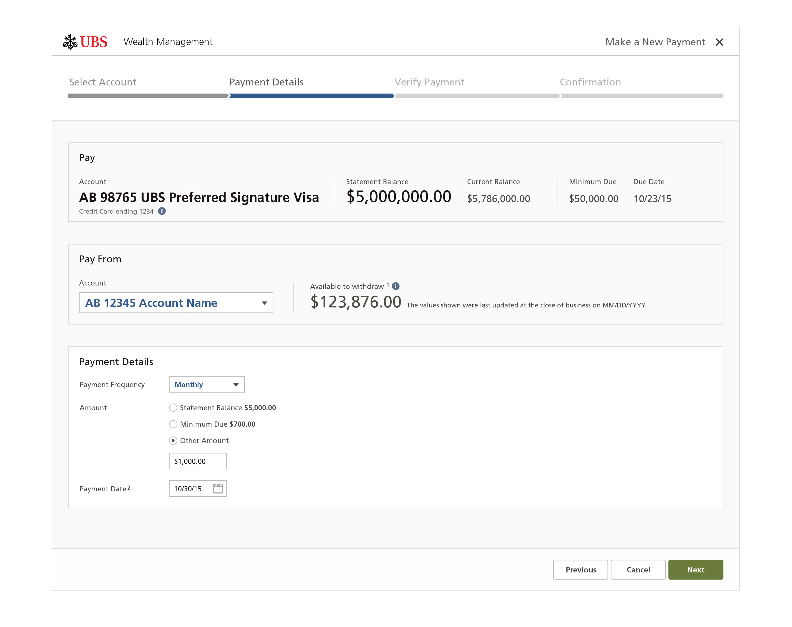The image size is (792, 627).
Task: Expand the Payment Frequency Monthly dropdown
Action: pyautogui.click(x=207, y=384)
